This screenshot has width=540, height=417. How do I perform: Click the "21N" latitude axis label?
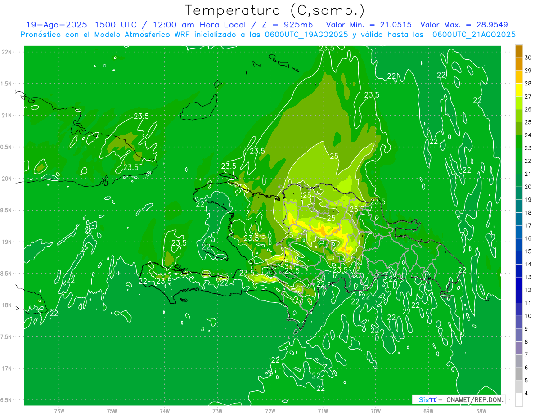click(6, 116)
